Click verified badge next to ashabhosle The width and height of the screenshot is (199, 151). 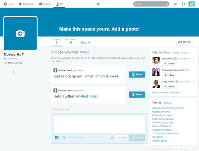[176, 58]
